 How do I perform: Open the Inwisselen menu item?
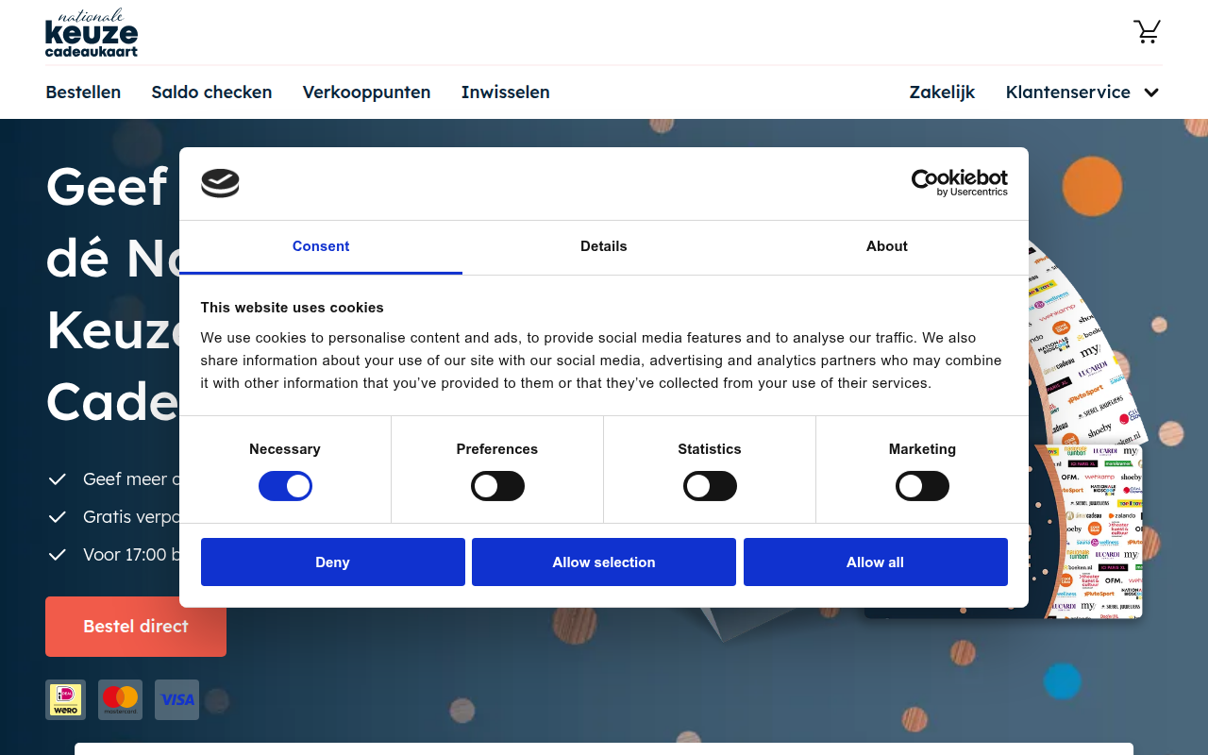(505, 92)
